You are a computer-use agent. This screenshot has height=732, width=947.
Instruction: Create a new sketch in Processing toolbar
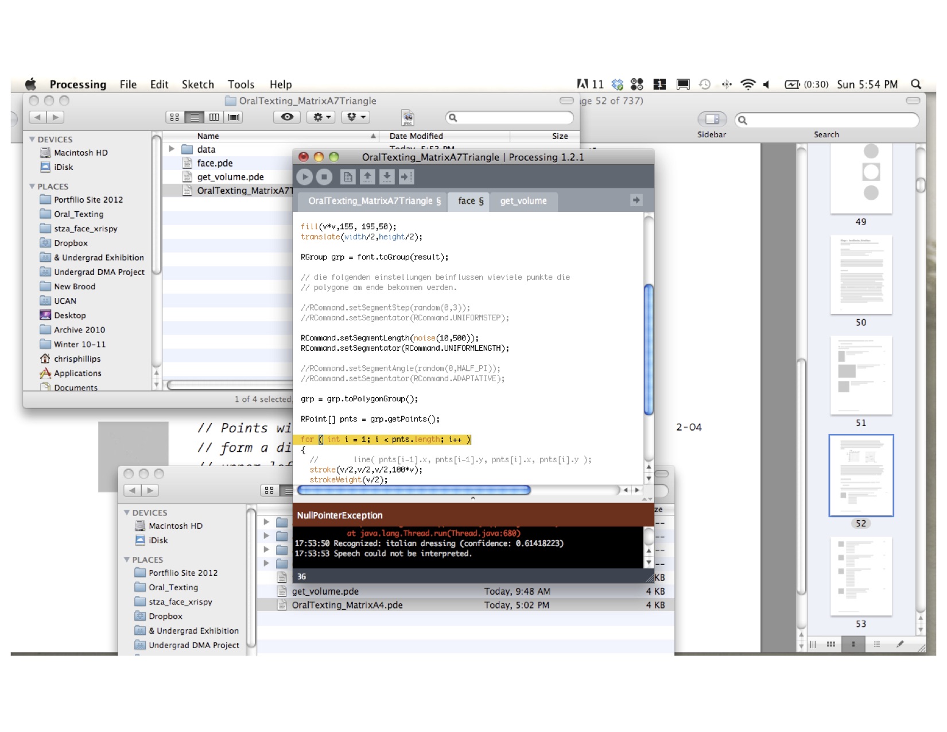tap(348, 177)
